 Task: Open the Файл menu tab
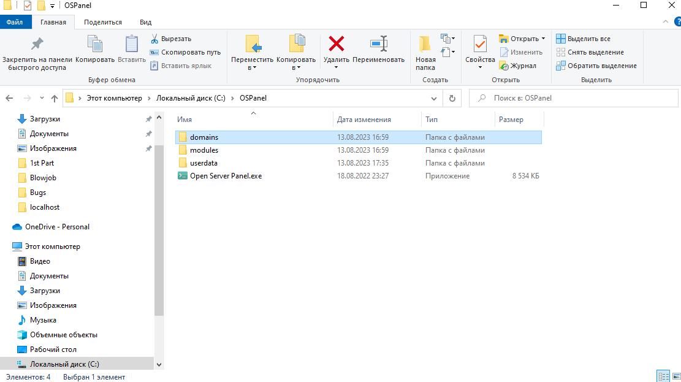[x=15, y=22]
